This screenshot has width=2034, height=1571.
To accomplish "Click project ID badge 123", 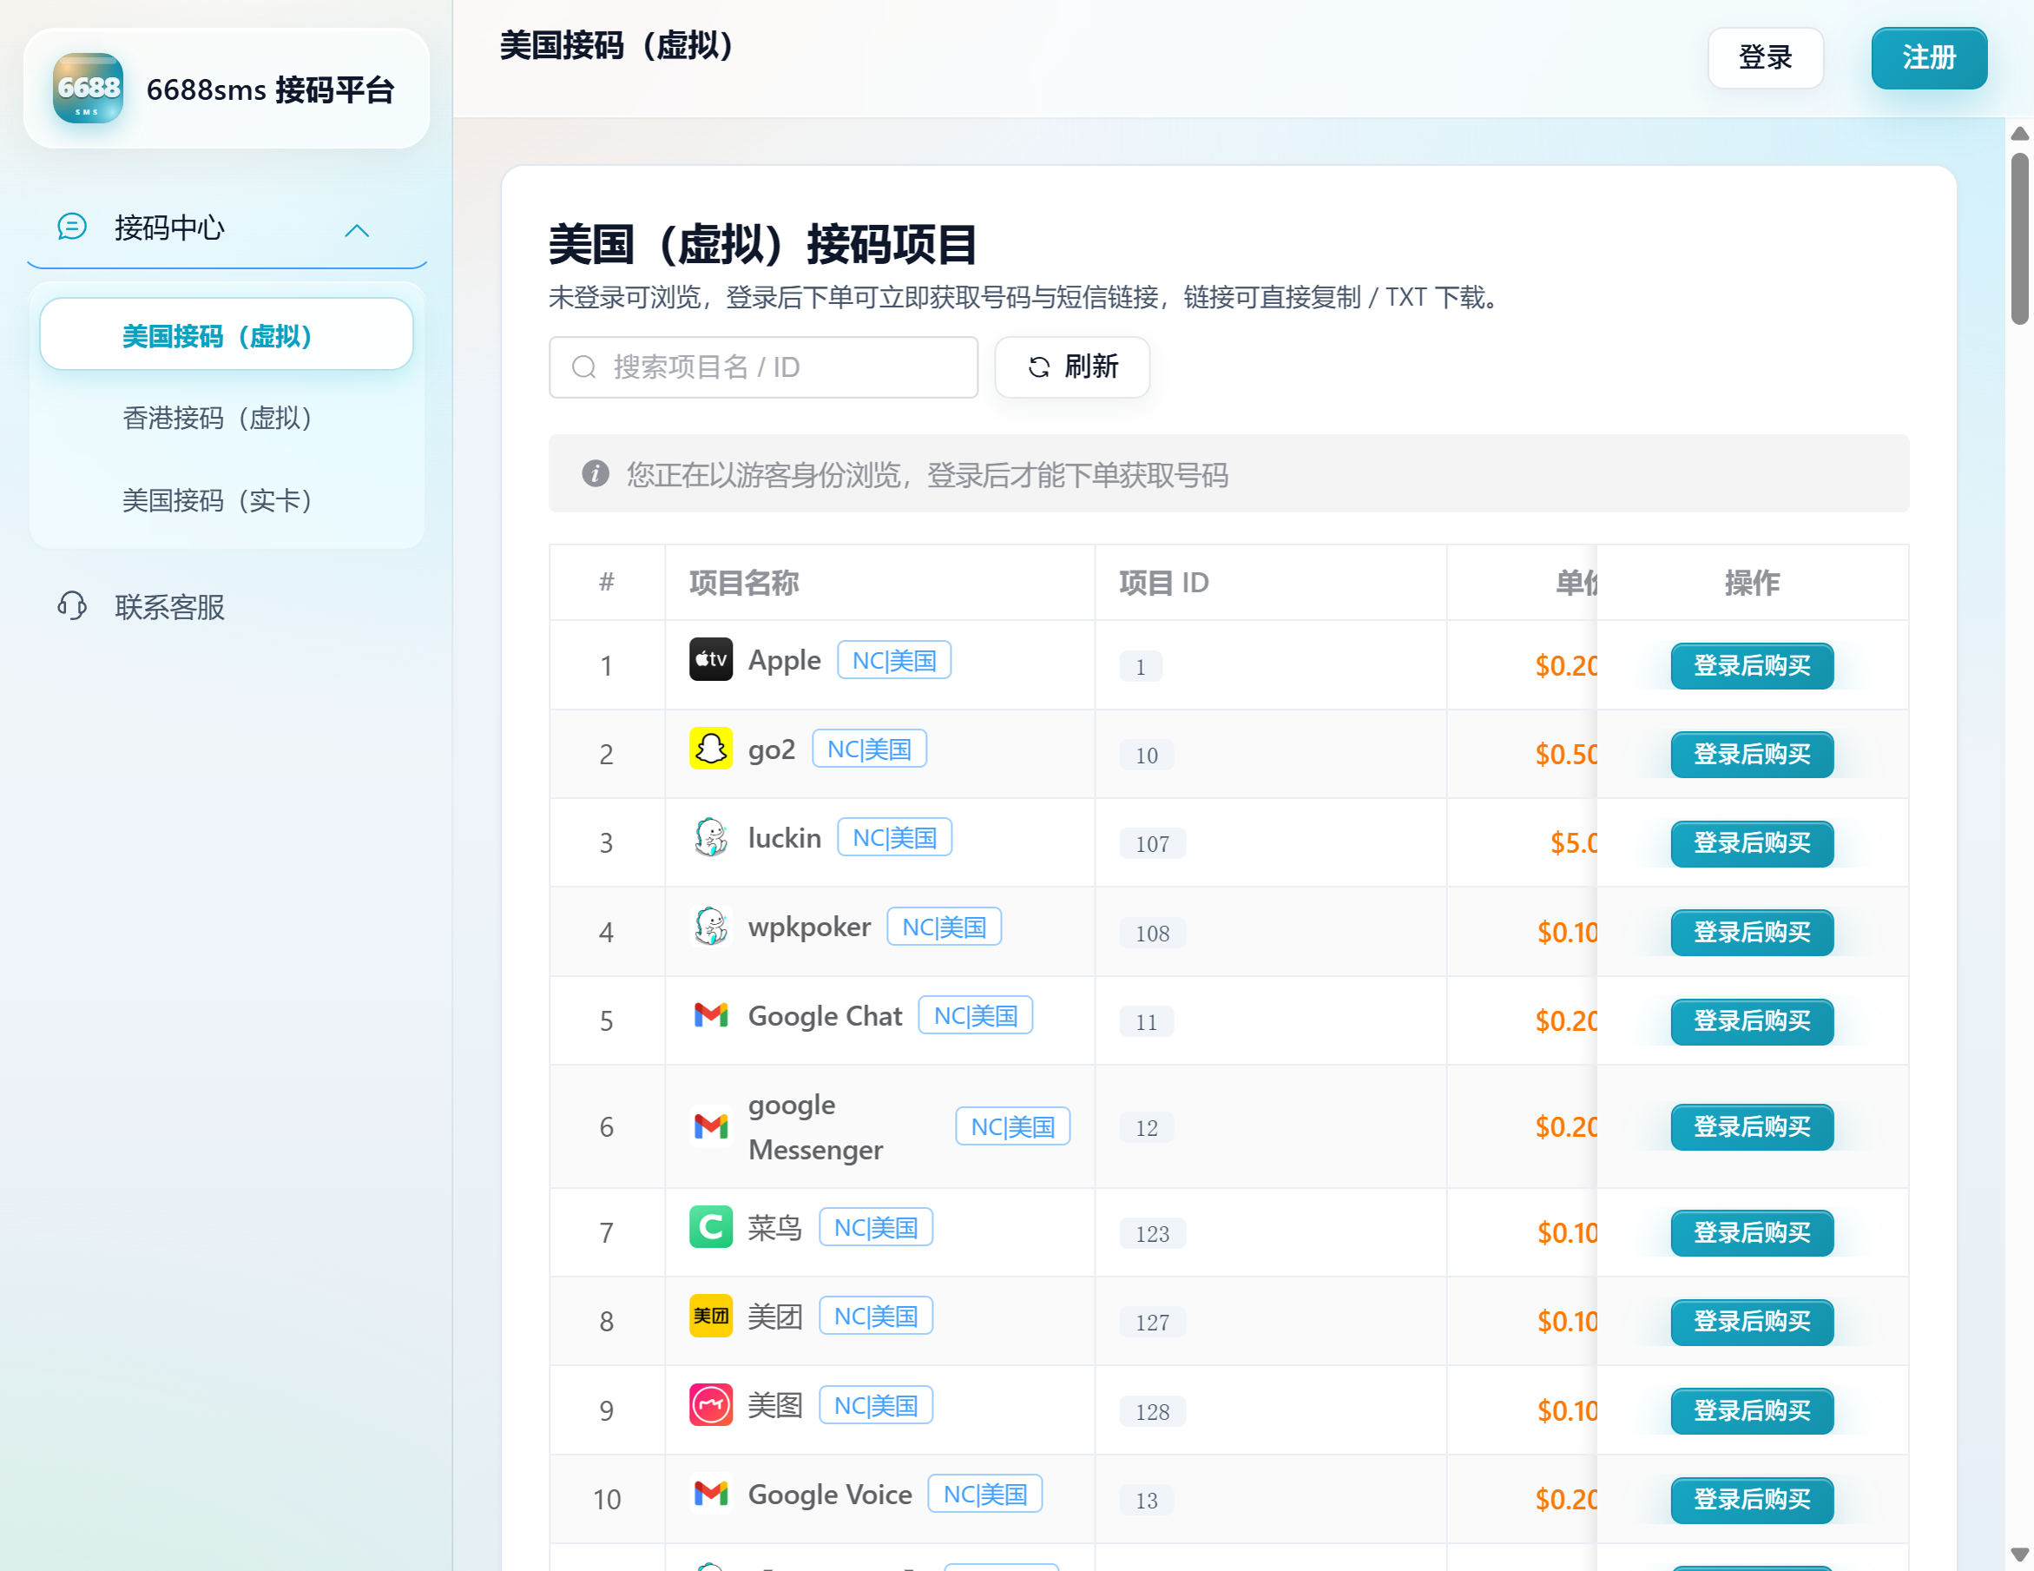I will (x=1152, y=1234).
